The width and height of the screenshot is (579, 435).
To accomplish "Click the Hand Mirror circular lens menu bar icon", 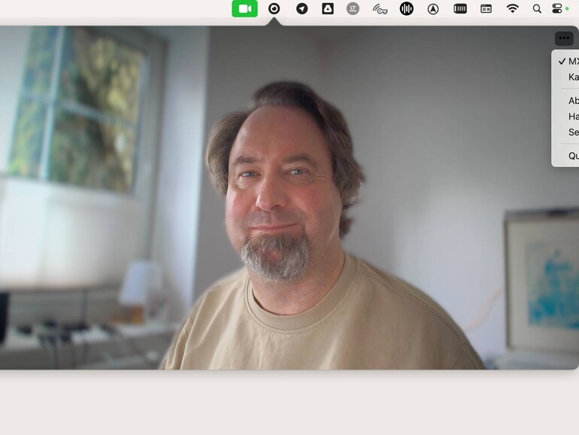I will click(274, 8).
